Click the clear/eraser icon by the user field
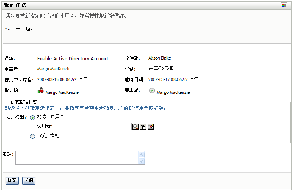Screen dimensions: 292x190 click(151, 127)
